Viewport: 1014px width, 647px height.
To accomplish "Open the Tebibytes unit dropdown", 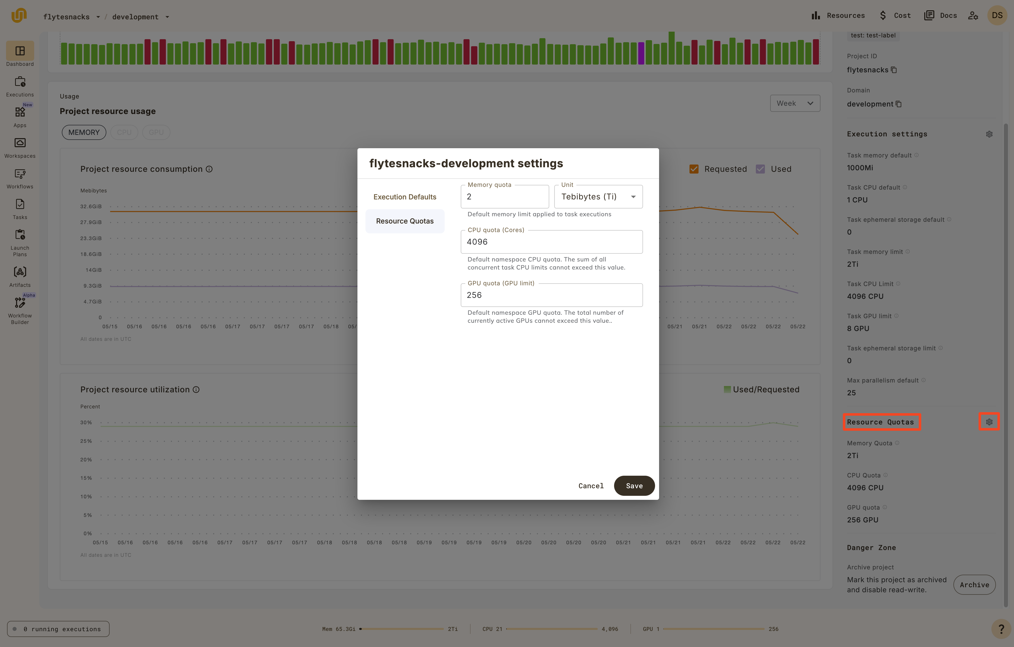I will tap(598, 197).
